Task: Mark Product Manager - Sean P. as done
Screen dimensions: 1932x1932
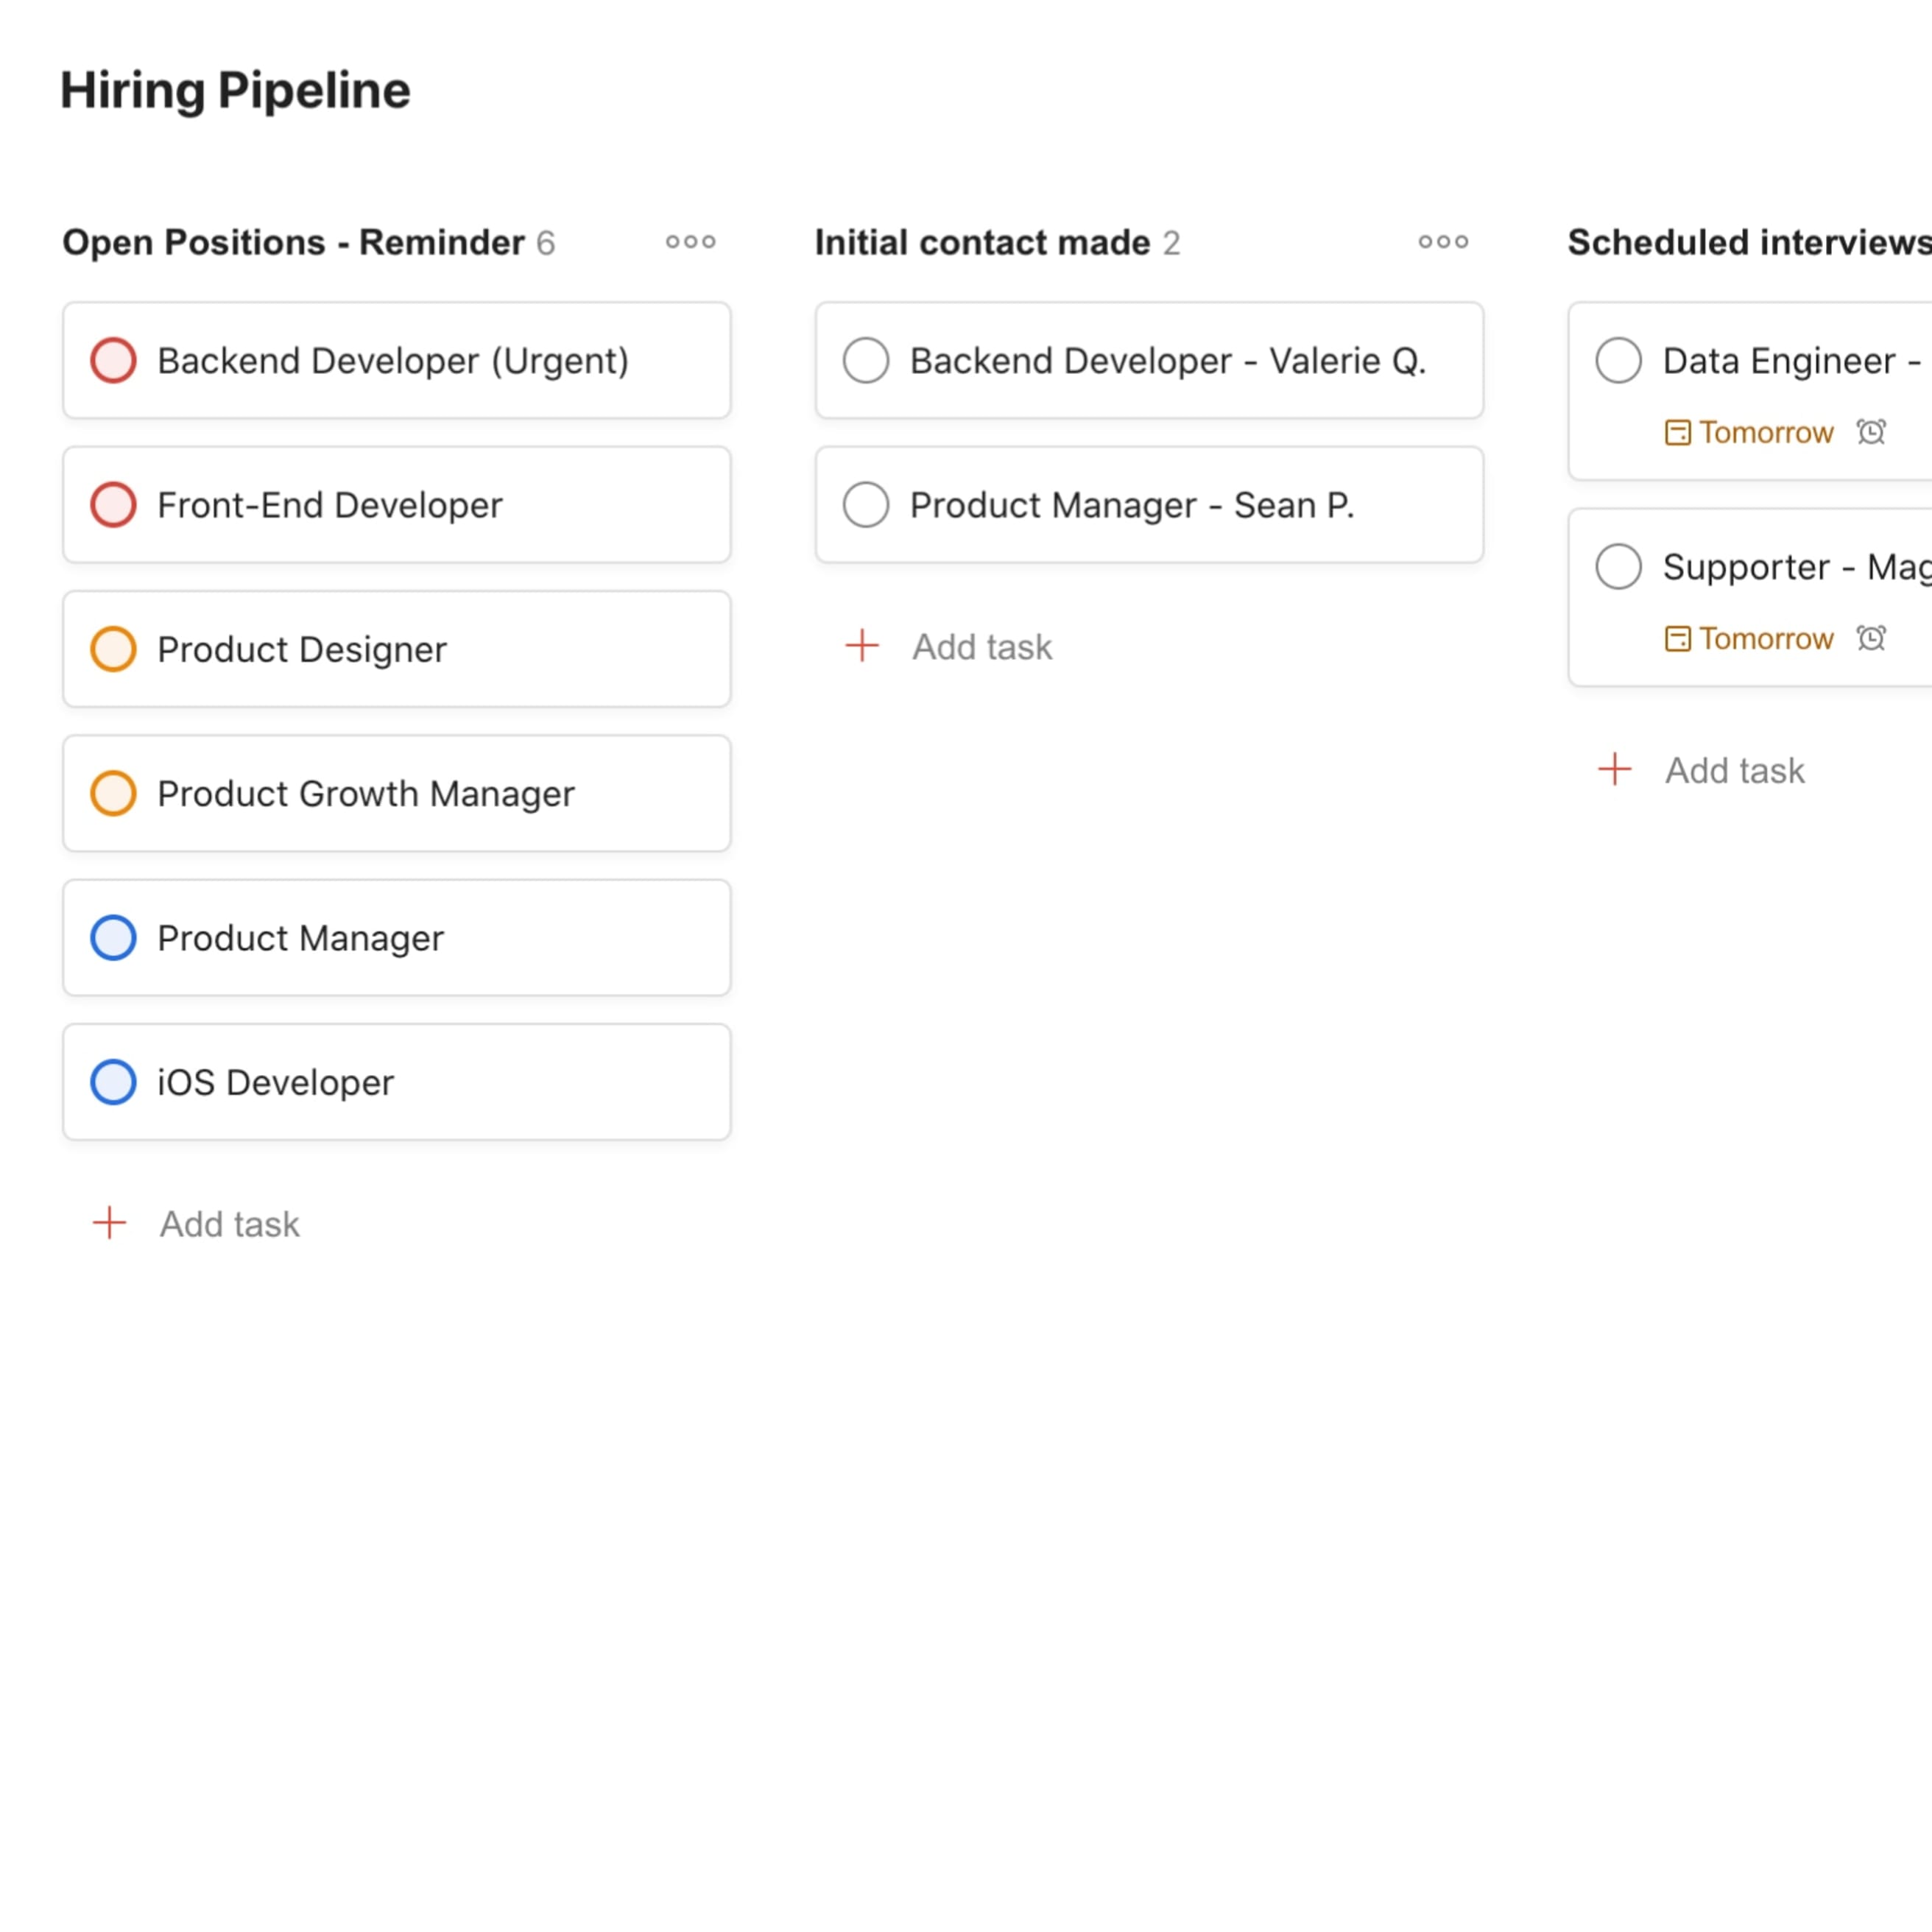Action: click(864, 504)
